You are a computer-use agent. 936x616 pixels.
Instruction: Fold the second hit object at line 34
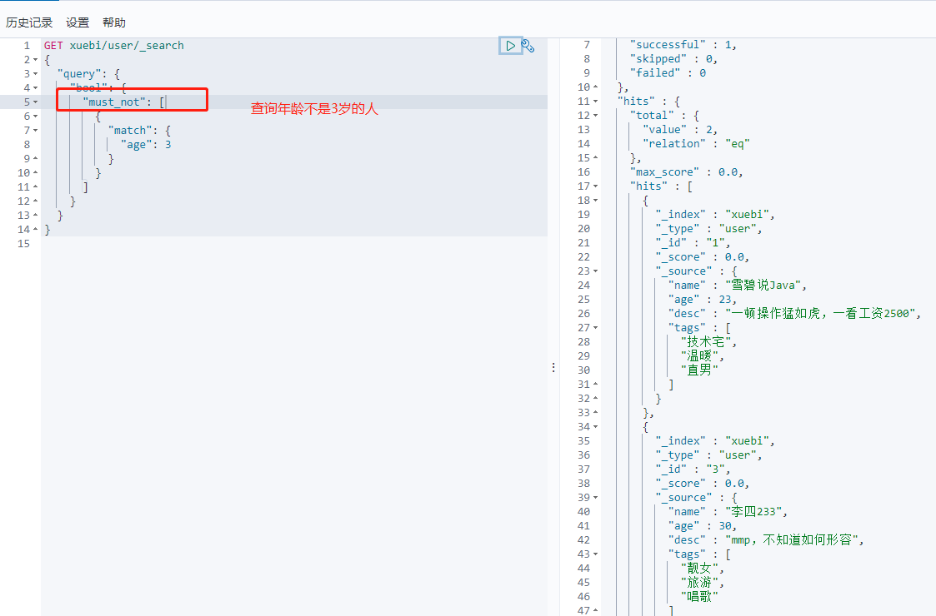pyautogui.click(x=596, y=427)
